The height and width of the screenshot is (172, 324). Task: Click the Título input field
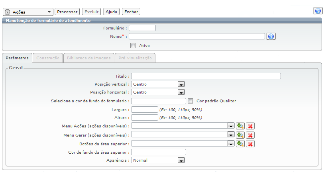point(206,76)
